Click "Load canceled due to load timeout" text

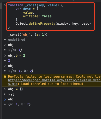[52, 84]
